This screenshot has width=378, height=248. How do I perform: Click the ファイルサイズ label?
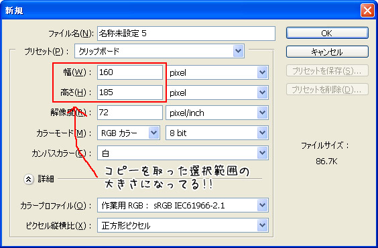(x=324, y=145)
